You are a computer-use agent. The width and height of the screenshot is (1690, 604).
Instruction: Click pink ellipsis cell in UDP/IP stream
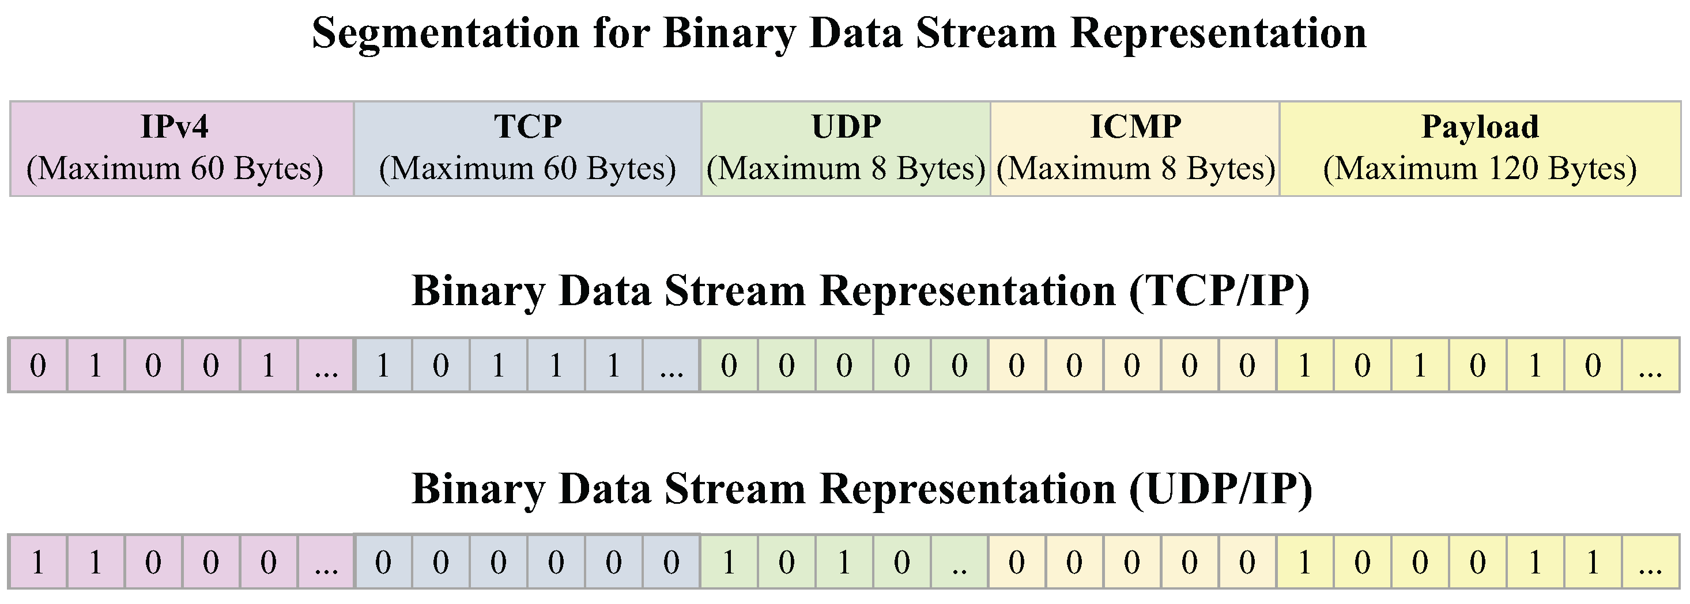[326, 563]
